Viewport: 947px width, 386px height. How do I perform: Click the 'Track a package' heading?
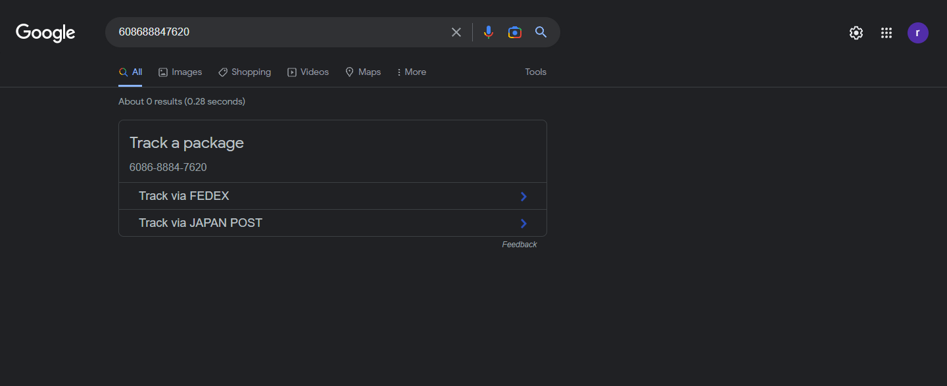point(187,143)
